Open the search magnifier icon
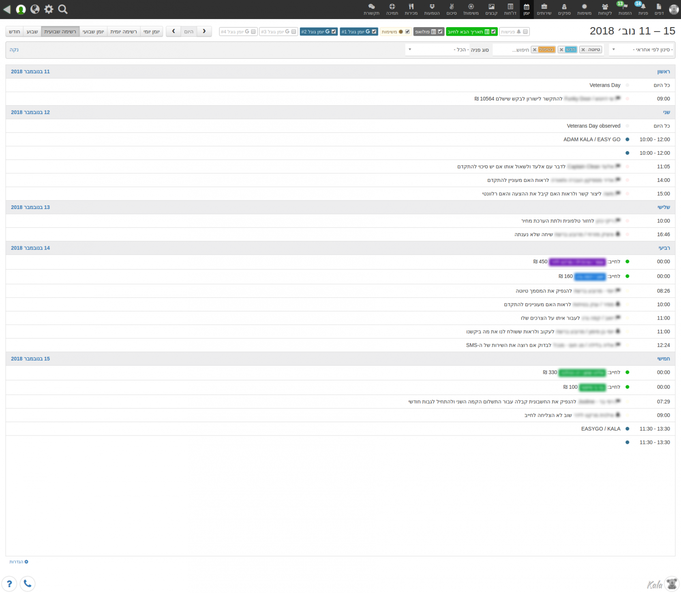Screen dimensions: 681x593 [63, 9]
